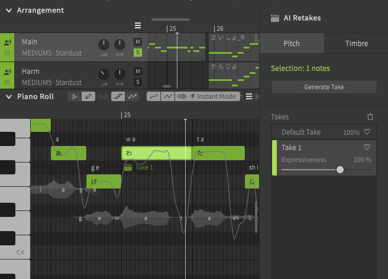The image size is (388, 279).
Task: Click the Harm track name
Action: tap(31, 72)
